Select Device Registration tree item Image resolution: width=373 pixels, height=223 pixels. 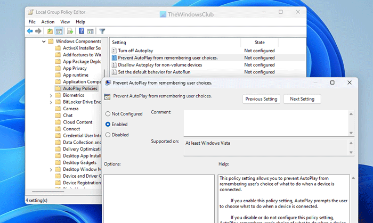[x=82, y=183]
